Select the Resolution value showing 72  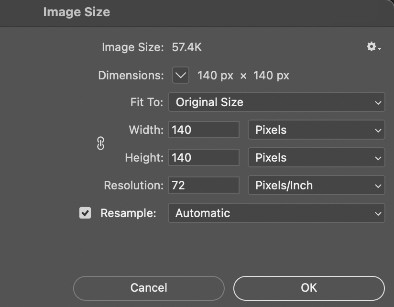pyautogui.click(x=203, y=185)
